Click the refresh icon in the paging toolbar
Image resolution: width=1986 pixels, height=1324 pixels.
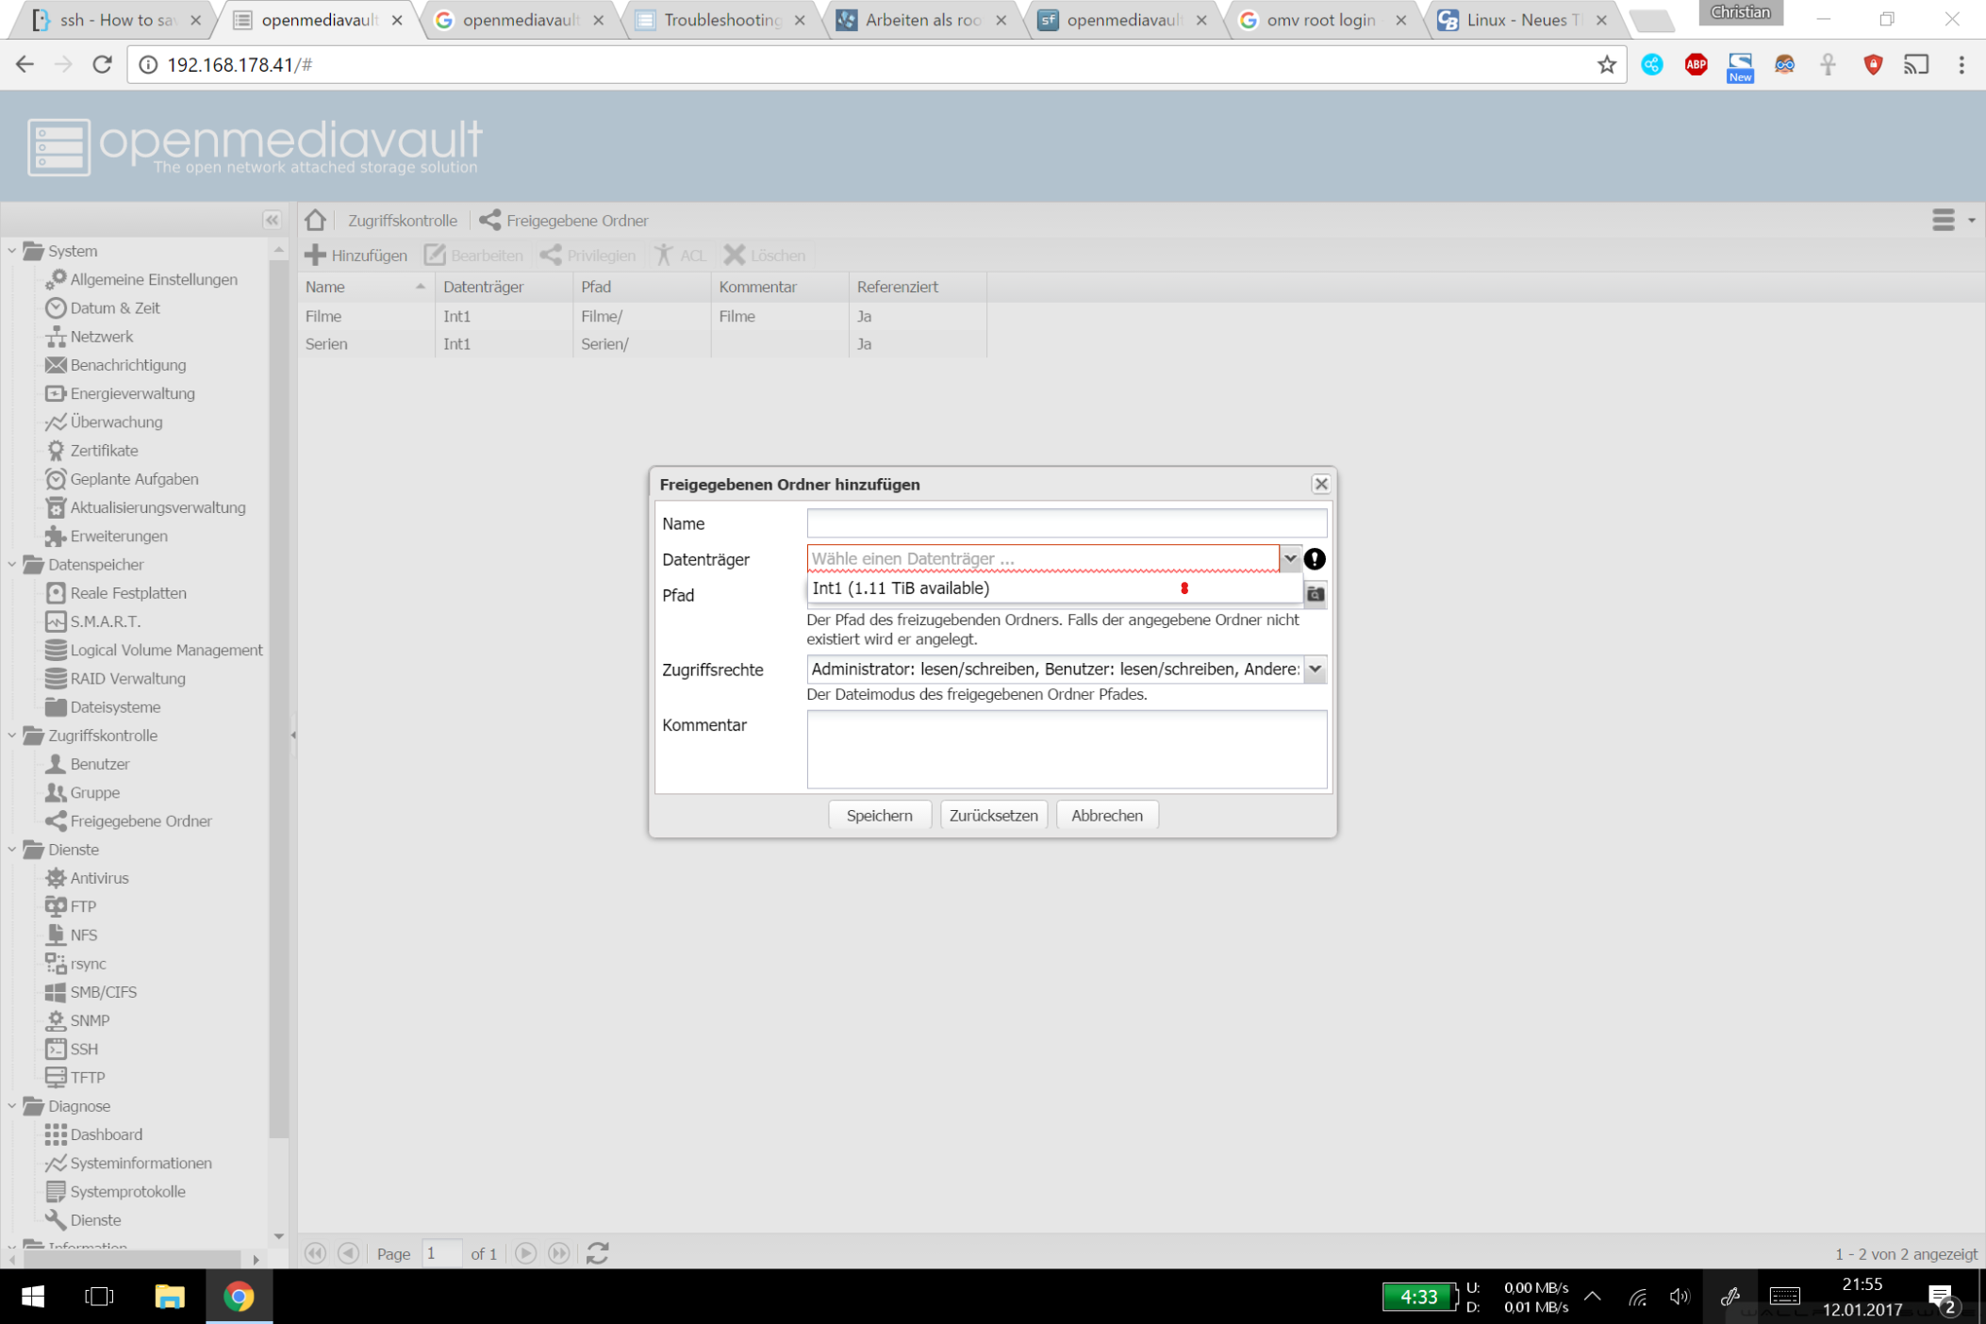[598, 1253]
